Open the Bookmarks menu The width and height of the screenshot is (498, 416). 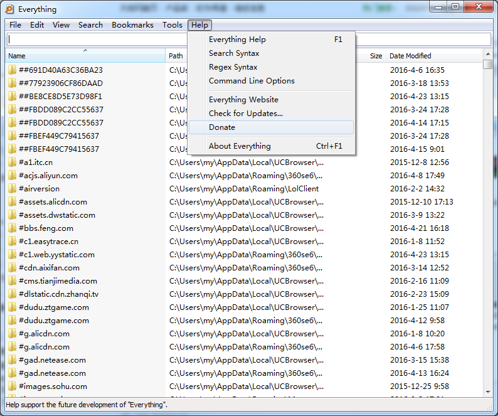click(x=132, y=25)
